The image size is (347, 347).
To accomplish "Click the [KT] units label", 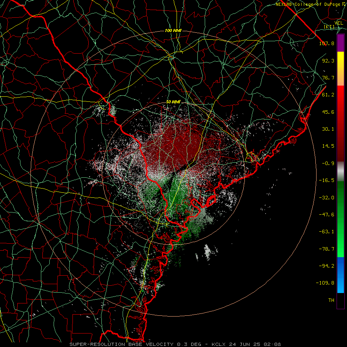I will tap(329, 27).
